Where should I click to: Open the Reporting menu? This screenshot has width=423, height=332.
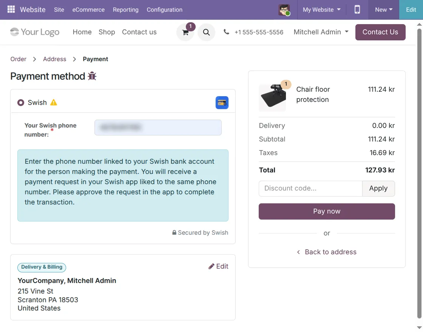126,10
